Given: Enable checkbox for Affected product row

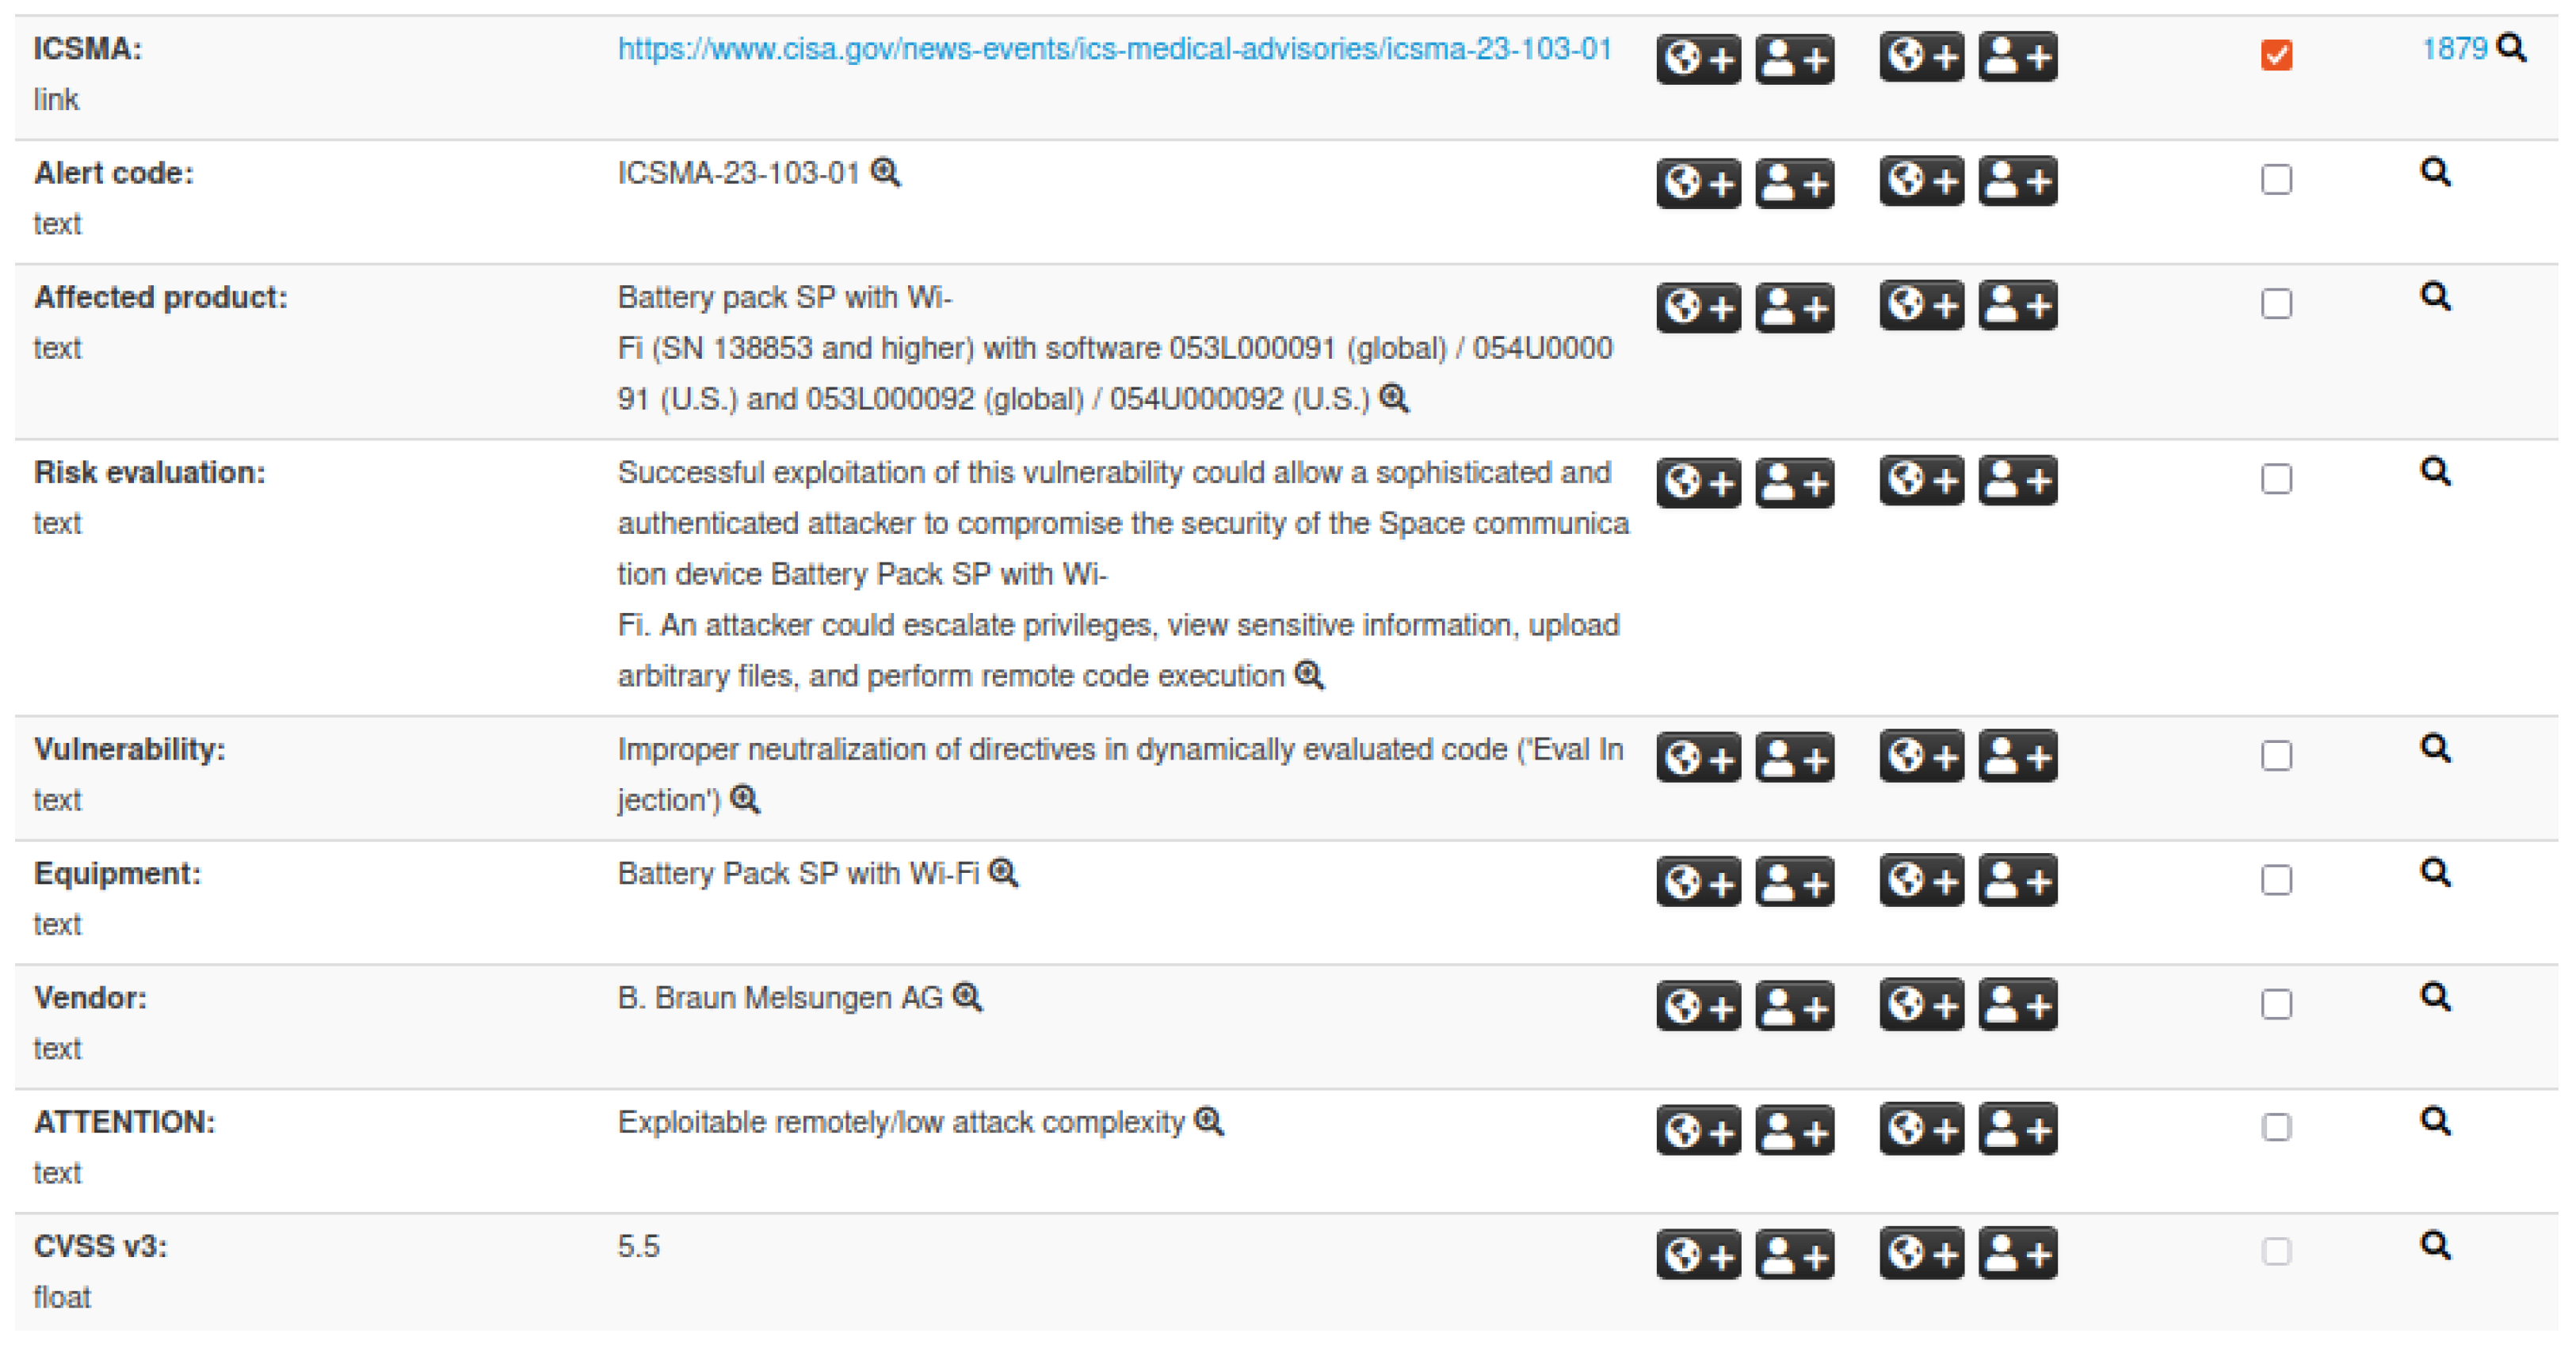Looking at the screenshot, I should pyautogui.click(x=2277, y=304).
